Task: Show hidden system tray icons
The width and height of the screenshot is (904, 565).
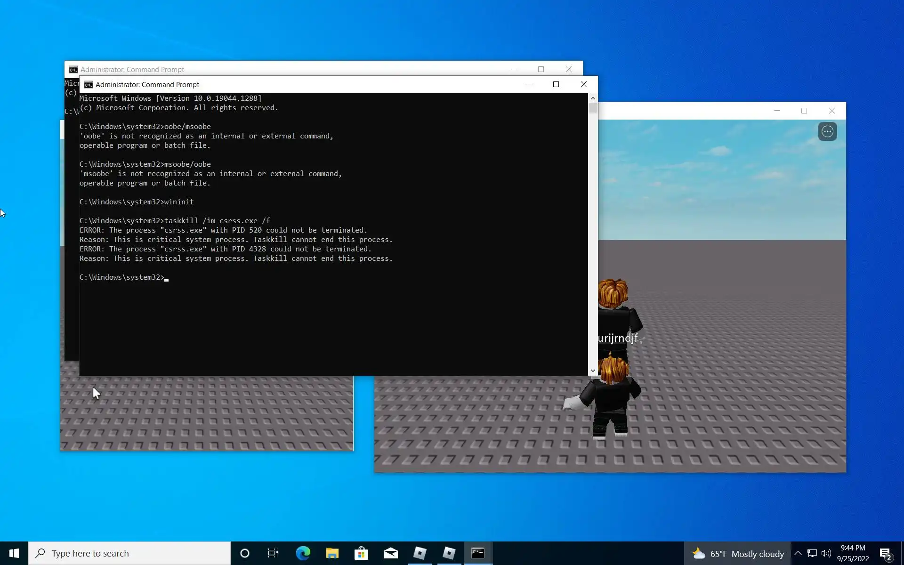Action: [x=798, y=553]
